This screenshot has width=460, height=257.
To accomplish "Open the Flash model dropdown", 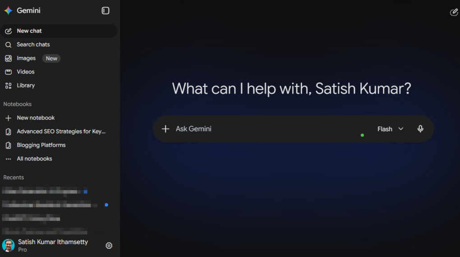I will (x=390, y=129).
